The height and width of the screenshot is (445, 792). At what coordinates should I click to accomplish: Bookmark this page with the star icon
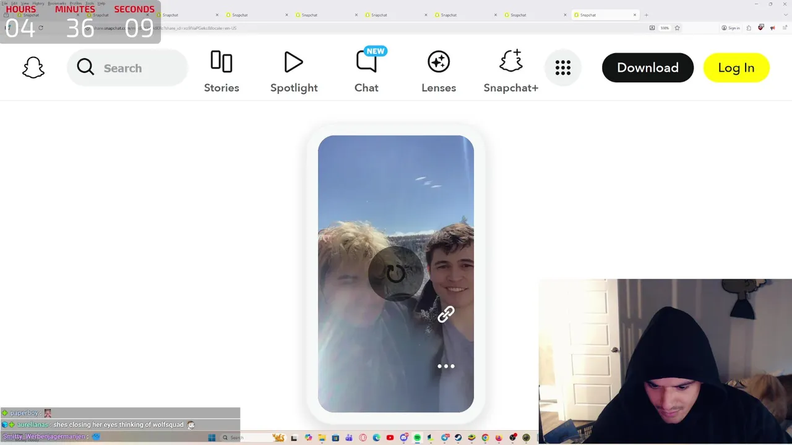tap(677, 28)
